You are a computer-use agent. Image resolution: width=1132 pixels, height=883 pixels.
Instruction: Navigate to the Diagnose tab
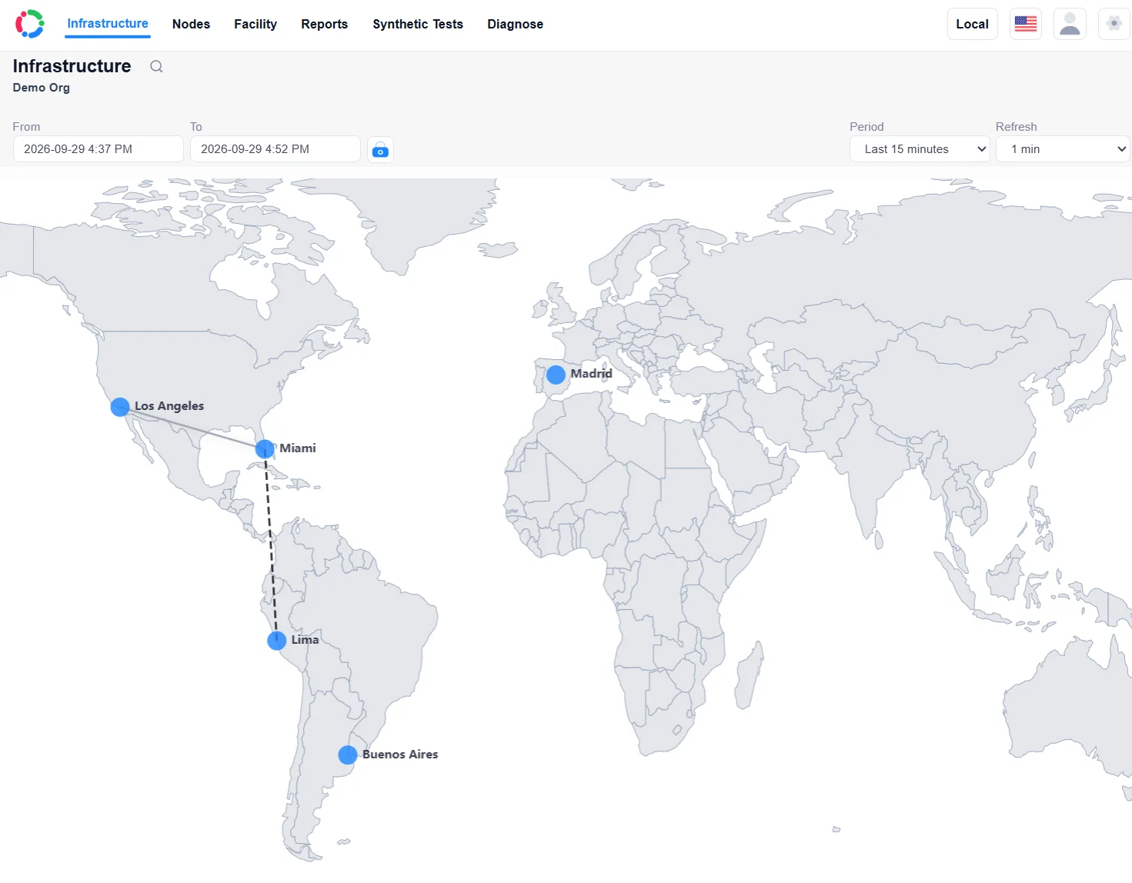[x=515, y=25]
